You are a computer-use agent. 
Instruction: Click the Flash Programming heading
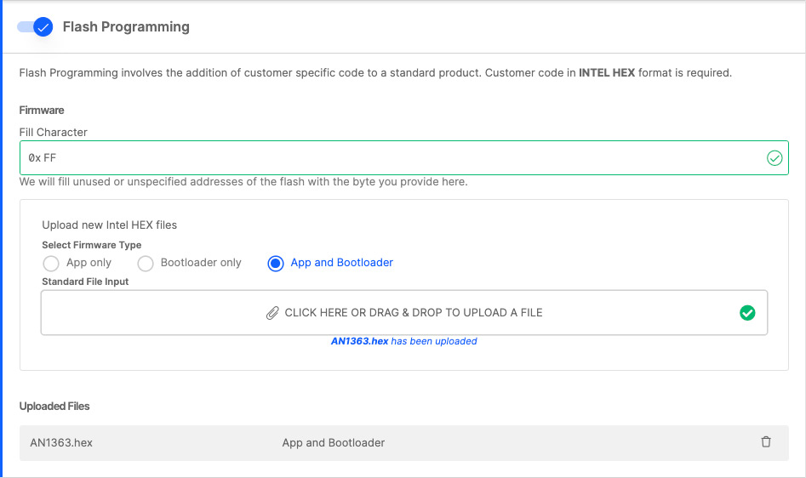click(x=126, y=26)
